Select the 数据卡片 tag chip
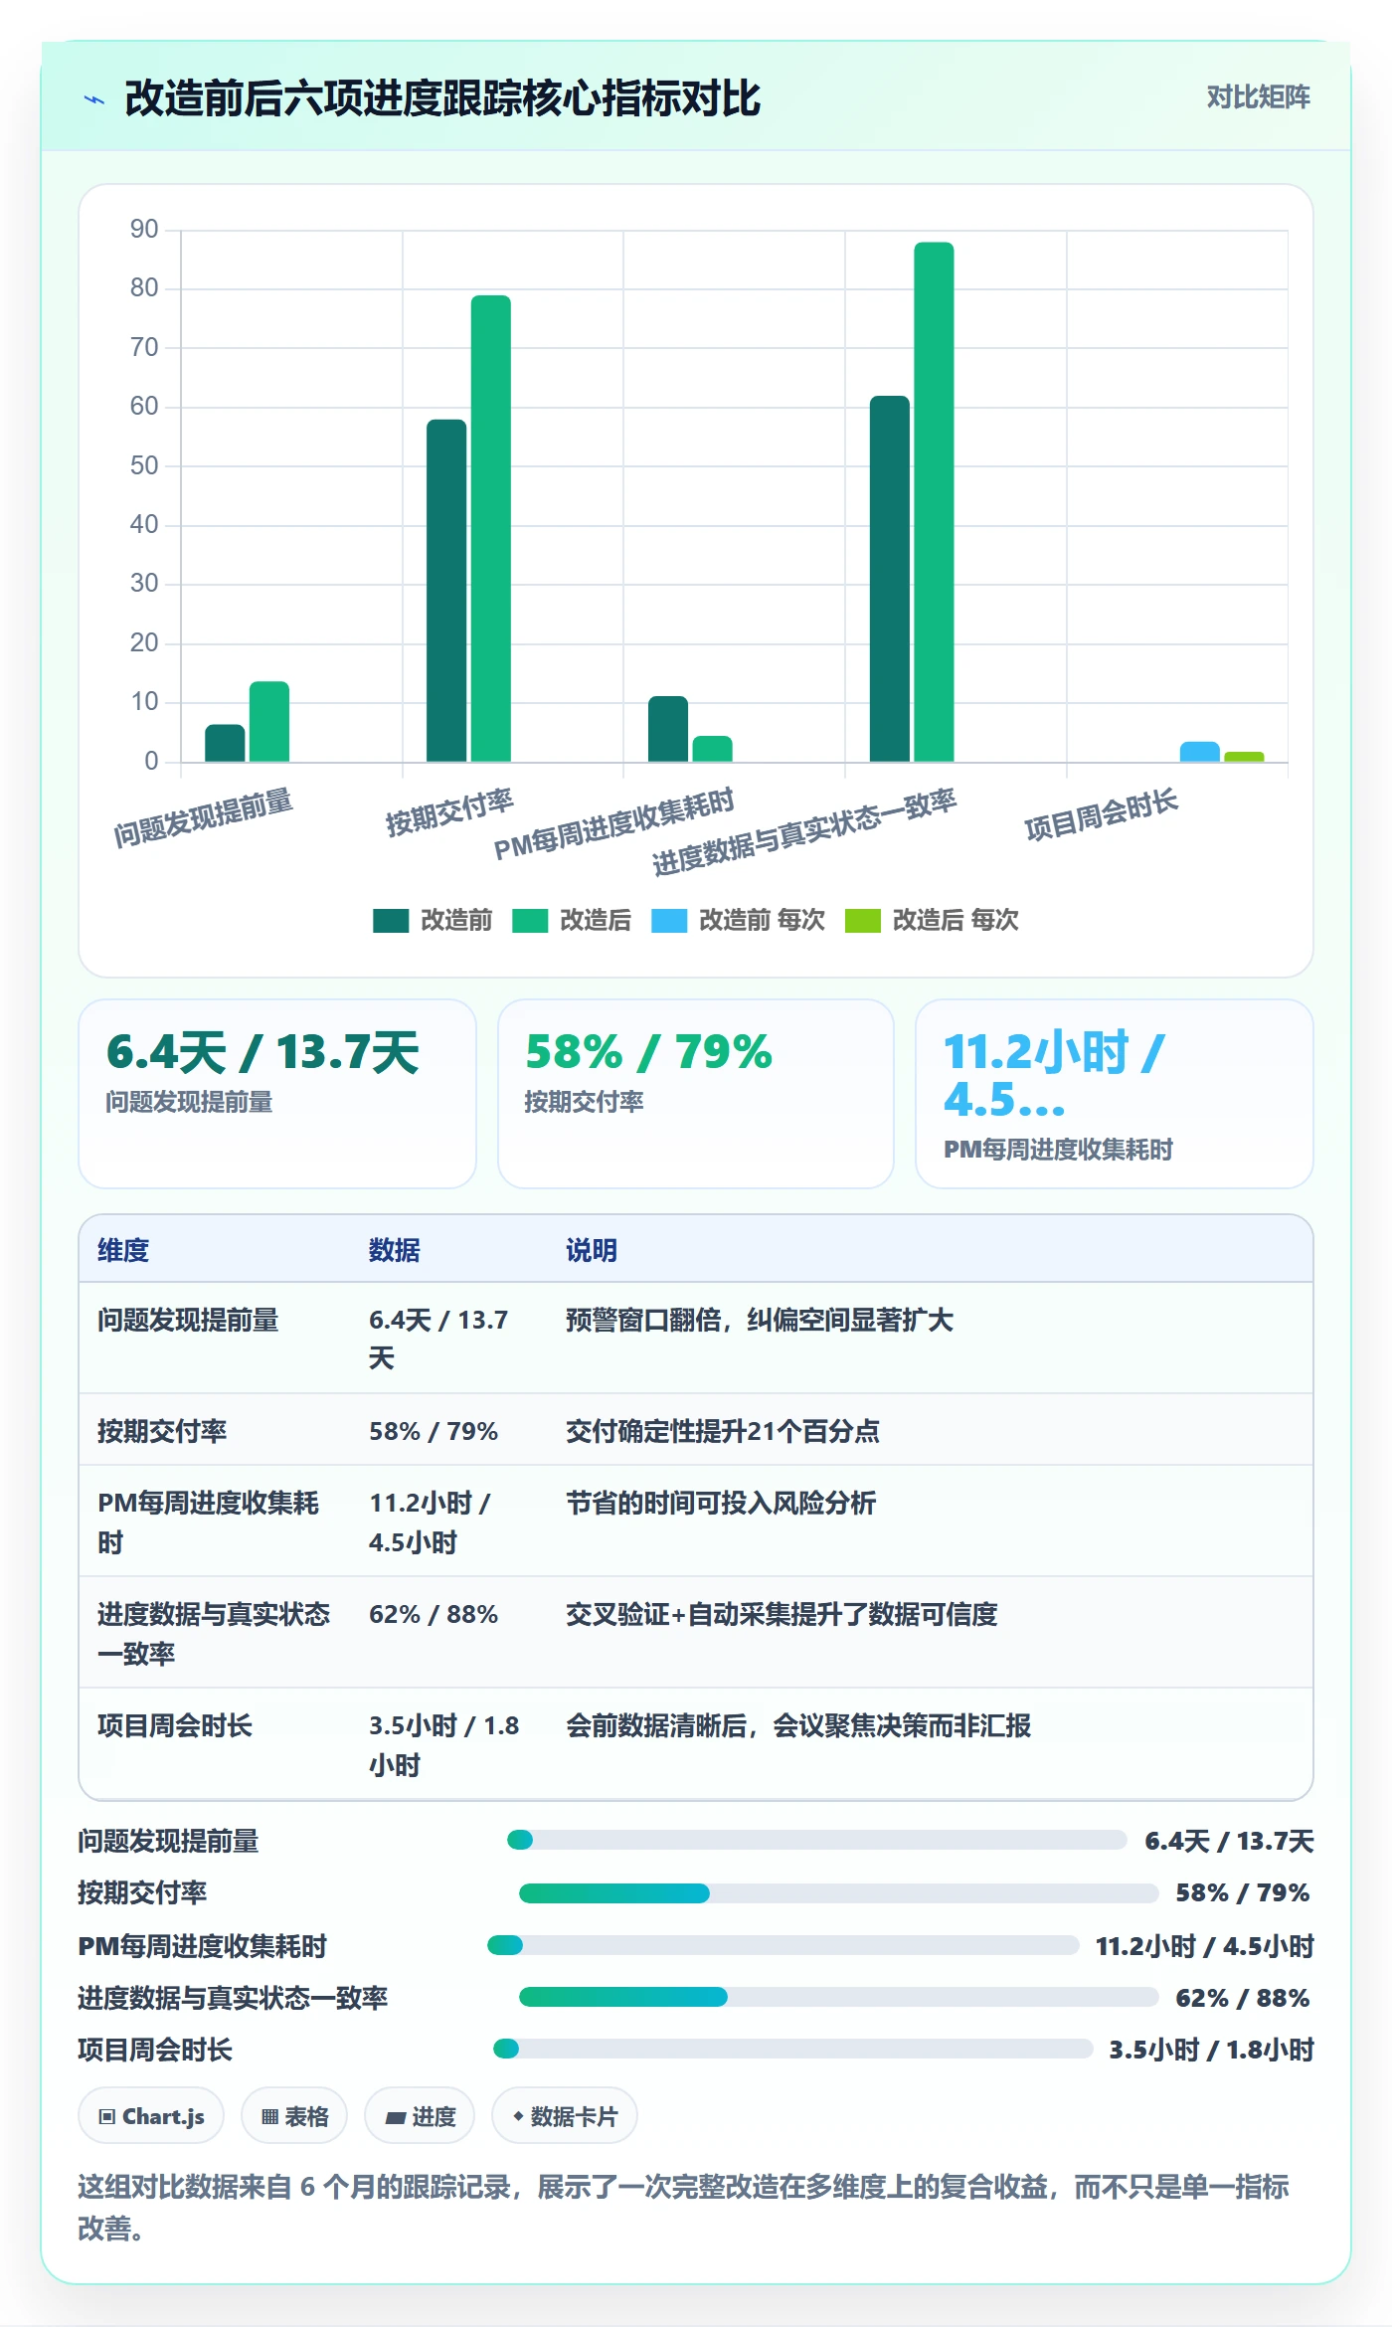1392x2327 pixels. [x=565, y=2116]
